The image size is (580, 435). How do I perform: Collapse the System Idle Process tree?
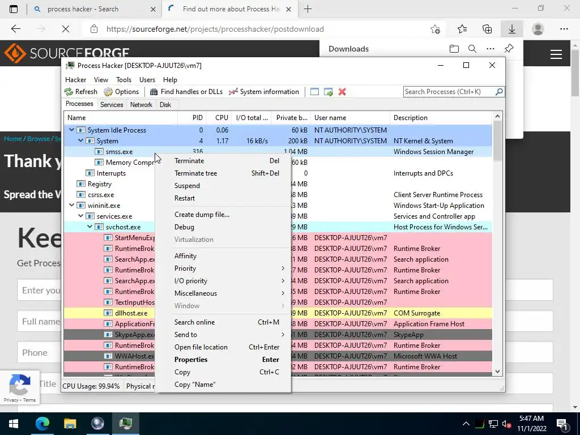pyautogui.click(x=71, y=130)
